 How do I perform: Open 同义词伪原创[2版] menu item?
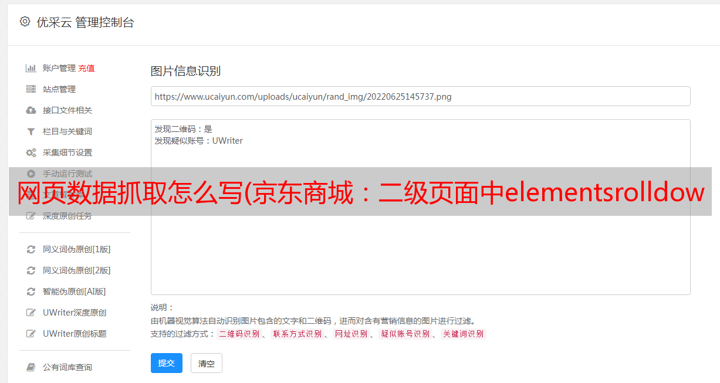76,270
